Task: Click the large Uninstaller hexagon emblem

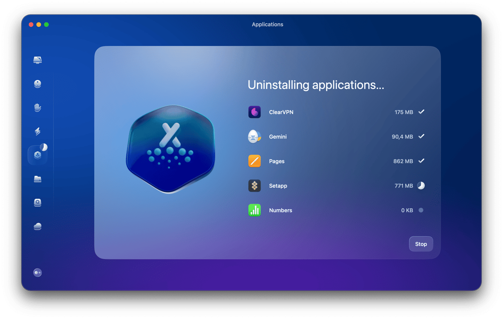Action: [x=170, y=149]
